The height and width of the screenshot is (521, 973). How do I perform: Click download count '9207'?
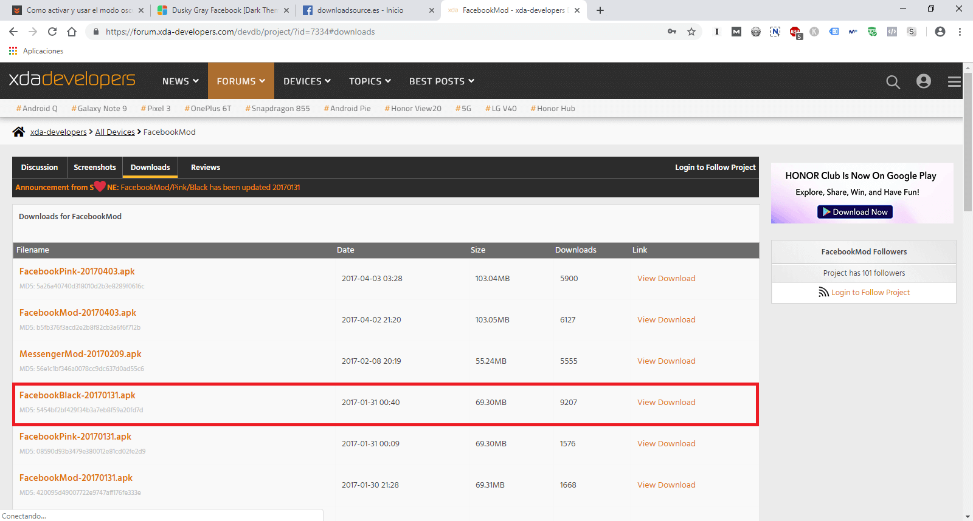(569, 402)
